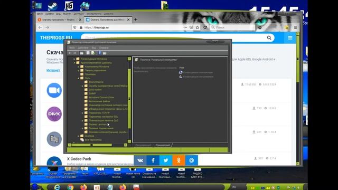Expand the Система node
The image size is (338, 190).
click(78, 136)
